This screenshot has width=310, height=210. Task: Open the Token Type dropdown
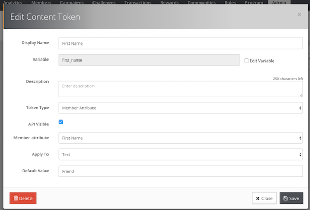(x=180, y=108)
